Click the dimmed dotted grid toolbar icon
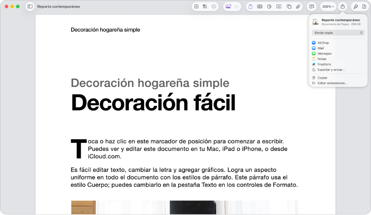This screenshot has width=371, height=215. click(x=237, y=7)
